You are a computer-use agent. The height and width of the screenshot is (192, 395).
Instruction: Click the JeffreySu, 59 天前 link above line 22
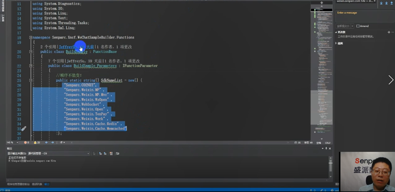pos(84,61)
